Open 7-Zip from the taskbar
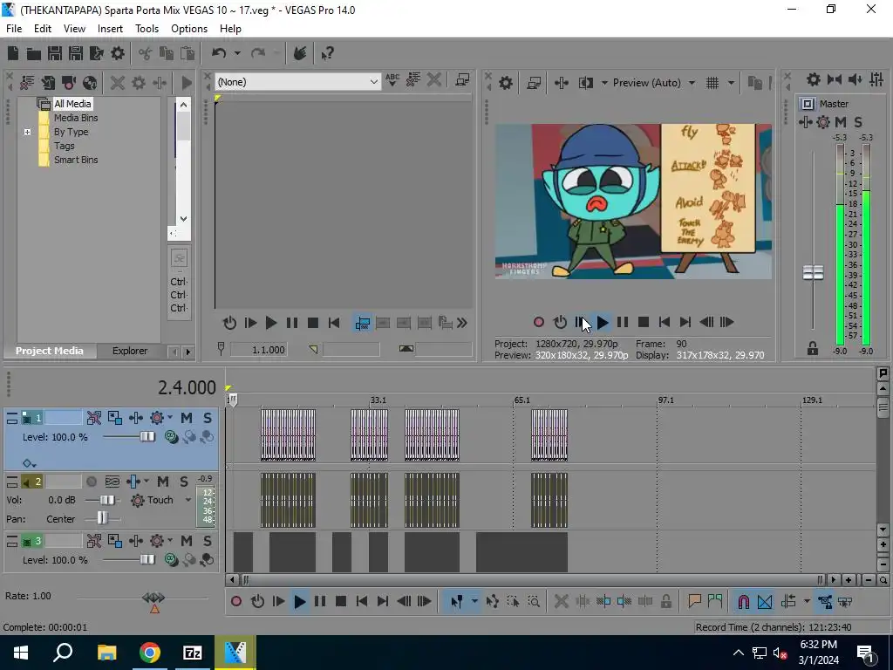The image size is (893, 670). tap(193, 653)
